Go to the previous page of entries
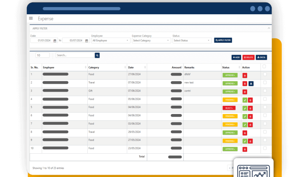This screenshot has height=177, width=304. tap(231, 168)
